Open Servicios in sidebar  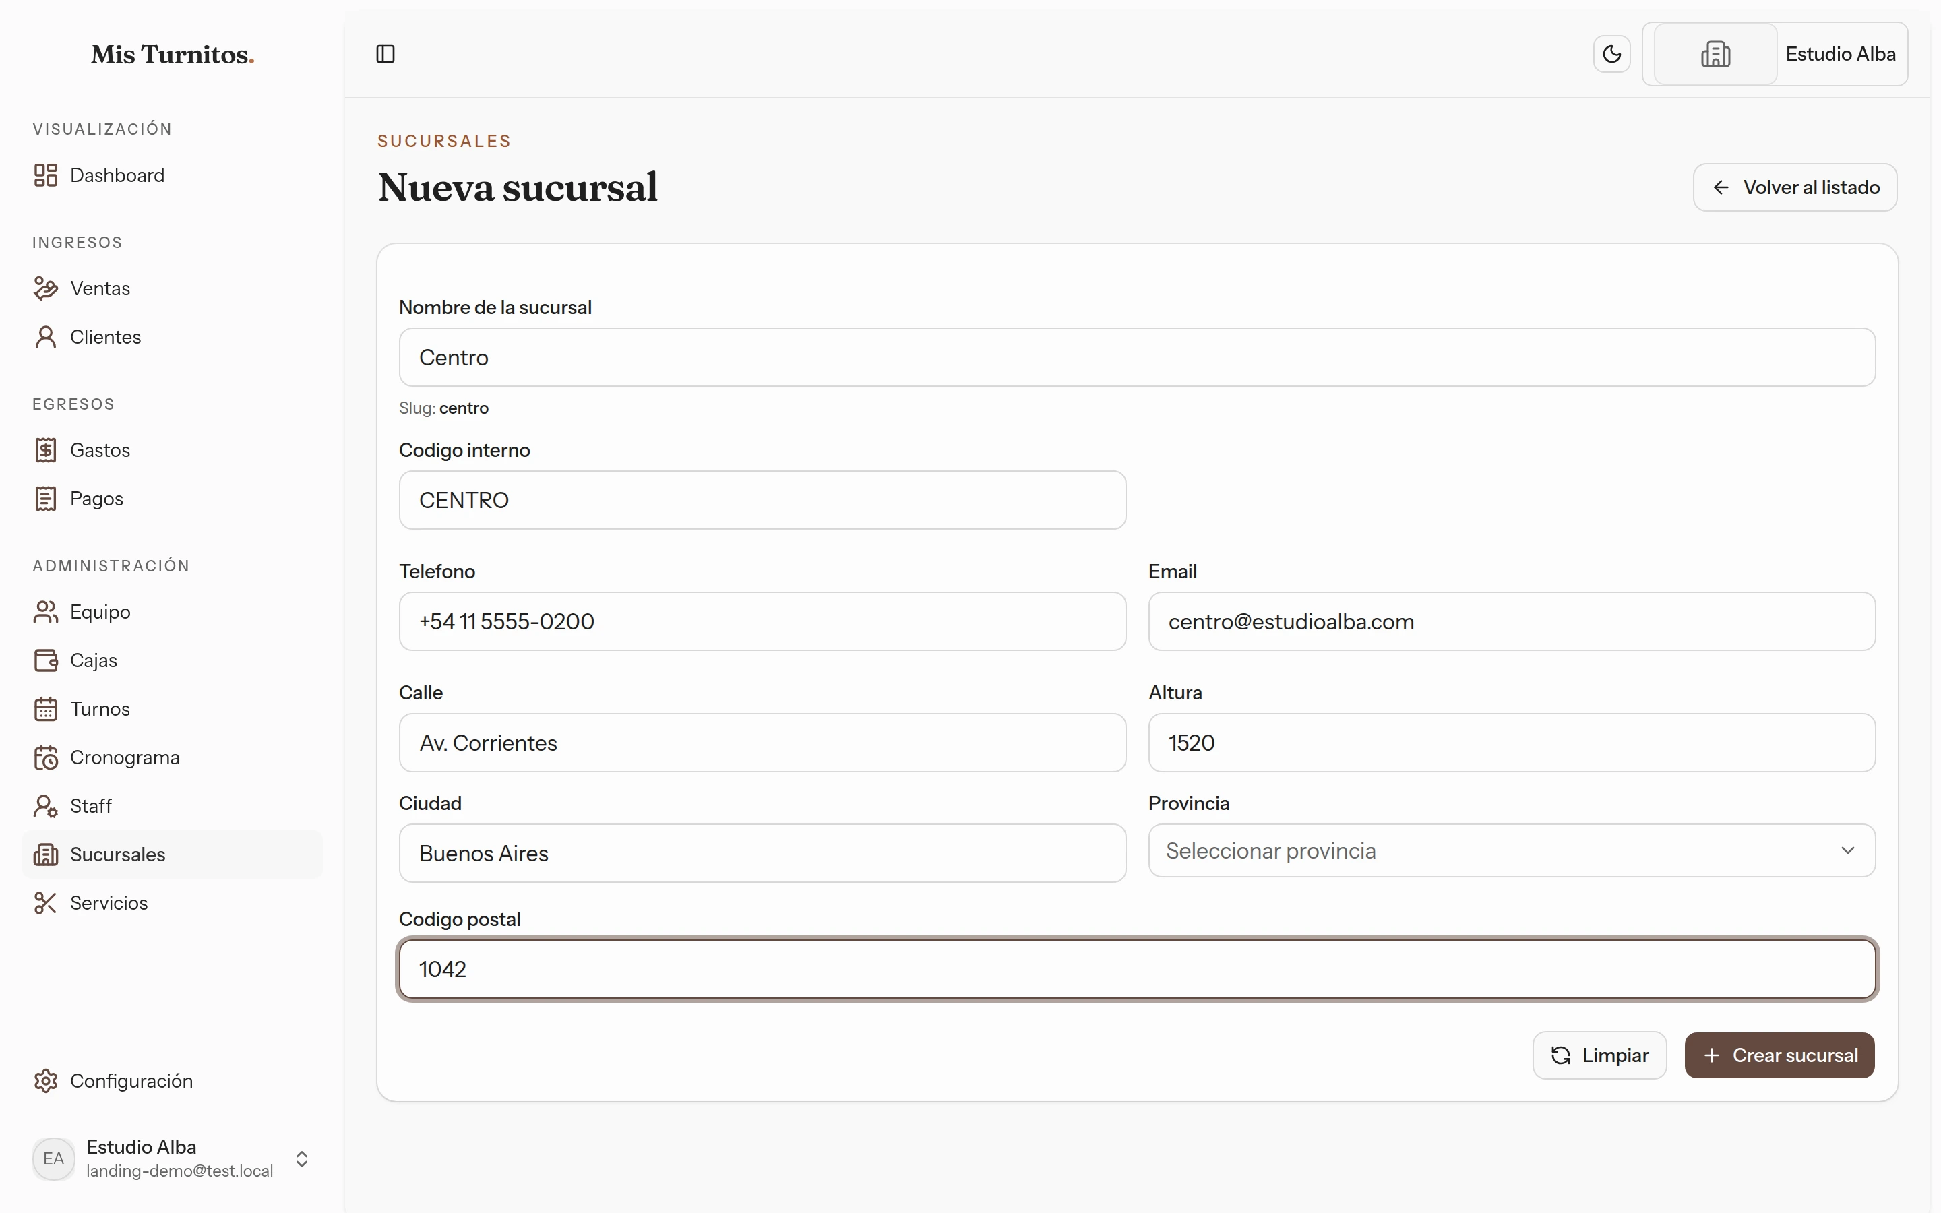(173, 902)
